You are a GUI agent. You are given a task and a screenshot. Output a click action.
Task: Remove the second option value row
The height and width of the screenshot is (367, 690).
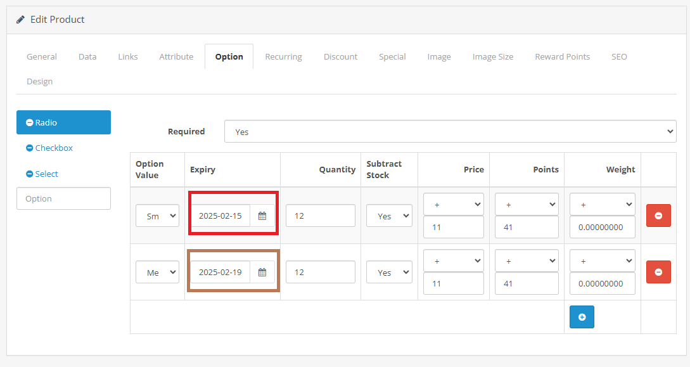pos(658,273)
